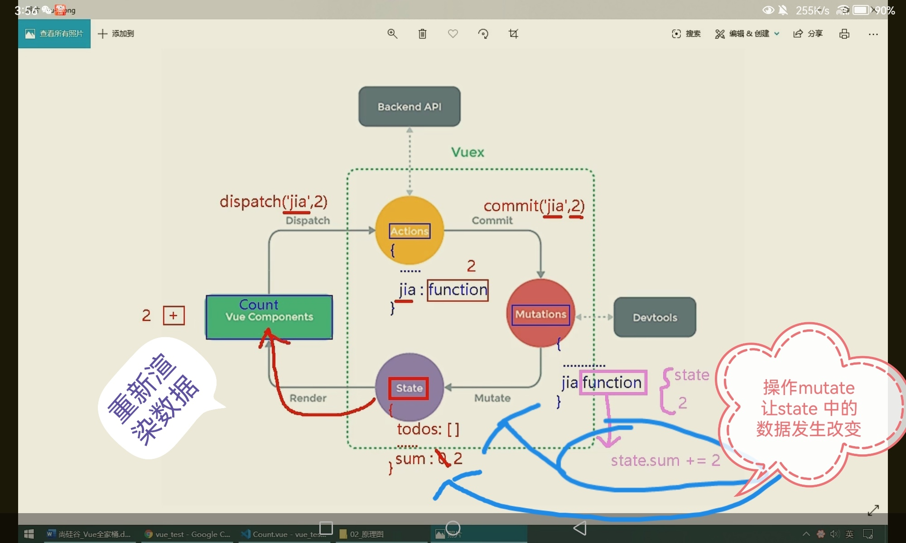Toggle the favorite heart icon
This screenshot has height=543, width=906.
click(453, 33)
